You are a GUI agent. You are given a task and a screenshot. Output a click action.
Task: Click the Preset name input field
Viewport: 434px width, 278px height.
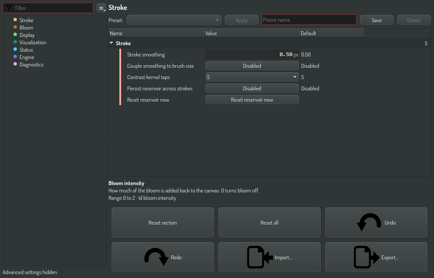[309, 20]
